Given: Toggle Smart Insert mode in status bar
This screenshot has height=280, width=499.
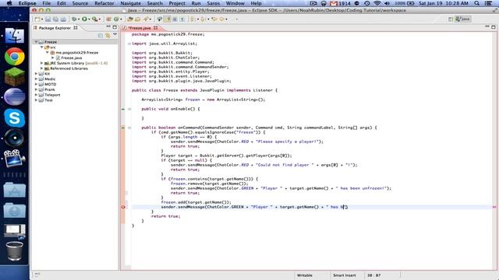Looking at the screenshot, I should pos(345,275).
